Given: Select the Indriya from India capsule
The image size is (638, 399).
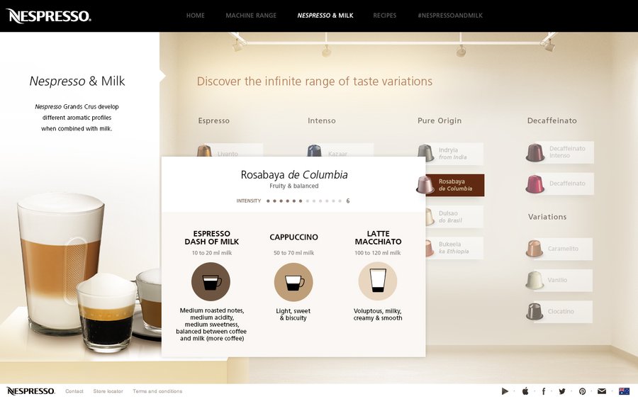Looking at the screenshot, I should point(451,153).
